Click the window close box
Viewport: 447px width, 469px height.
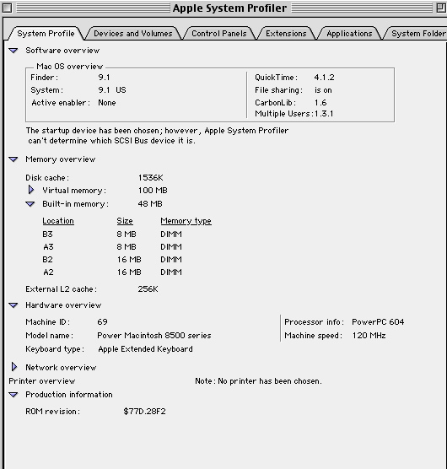[8, 8]
